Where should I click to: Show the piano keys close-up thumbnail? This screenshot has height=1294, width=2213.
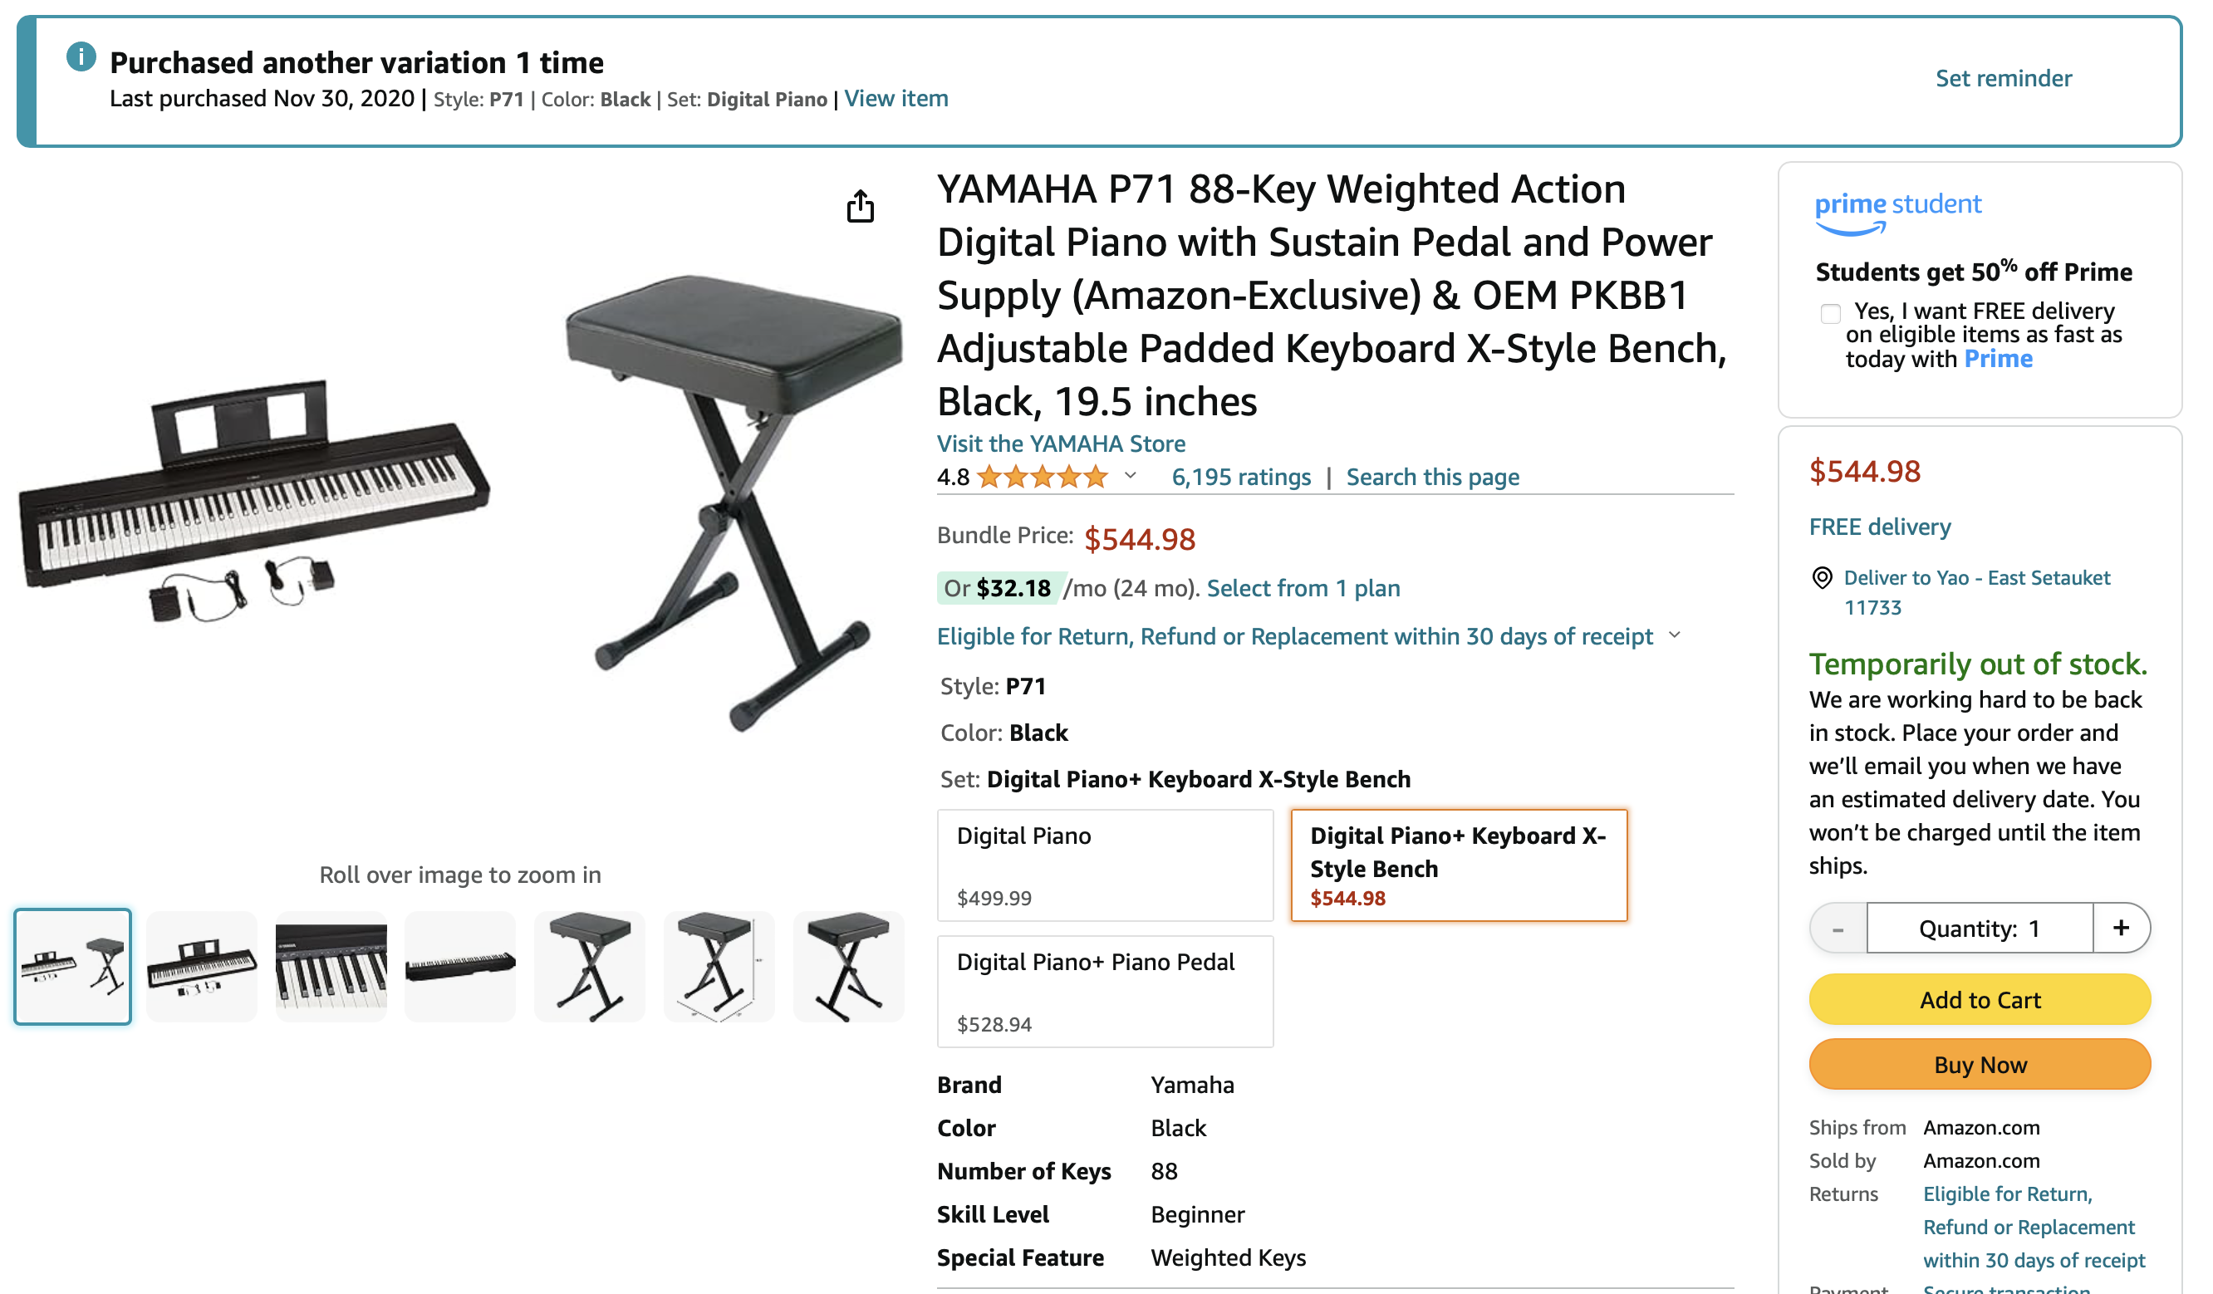331,967
